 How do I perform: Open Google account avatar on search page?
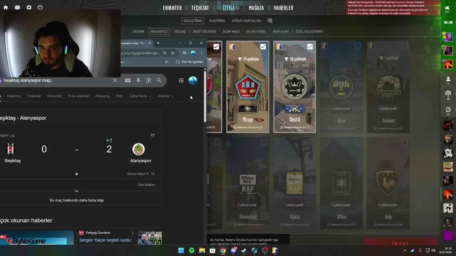point(193,80)
